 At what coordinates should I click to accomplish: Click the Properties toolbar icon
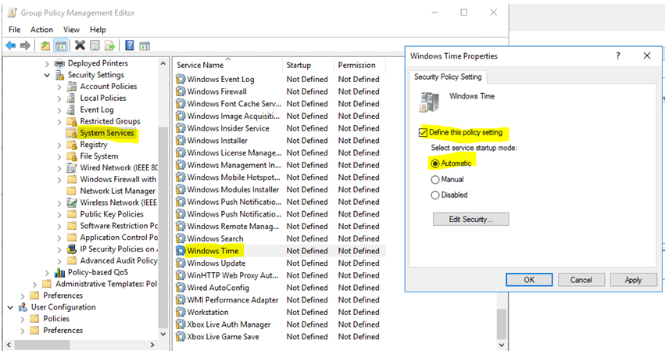coord(94,46)
